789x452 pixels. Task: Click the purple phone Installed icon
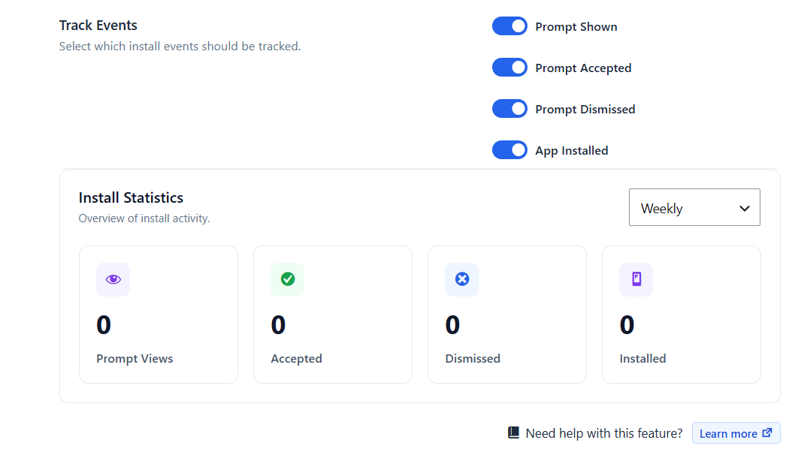tap(636, 279)
